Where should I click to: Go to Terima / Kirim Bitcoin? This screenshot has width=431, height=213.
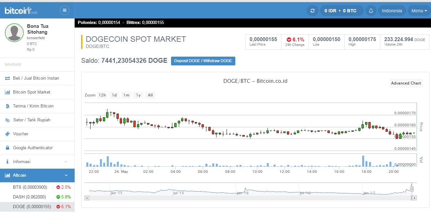click(37, 106)
